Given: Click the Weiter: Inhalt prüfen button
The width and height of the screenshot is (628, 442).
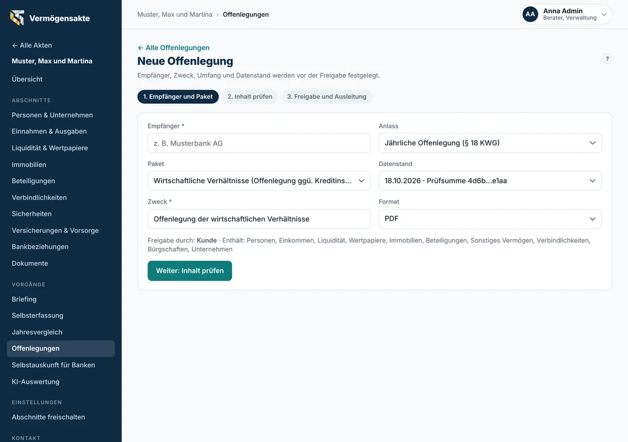Looking at the screenshot, I should pyautogui.click(x=189, y=271).
